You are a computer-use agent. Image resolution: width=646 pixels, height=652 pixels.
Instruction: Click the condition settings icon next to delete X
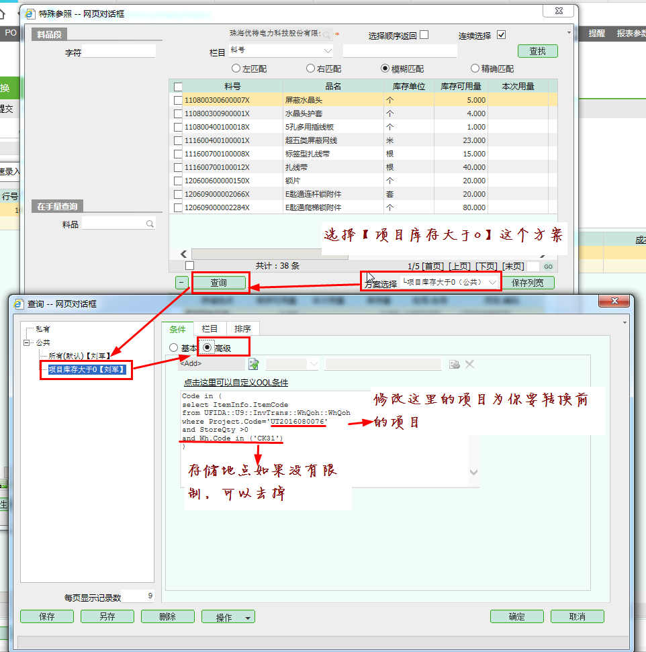[x=455, y=364]
